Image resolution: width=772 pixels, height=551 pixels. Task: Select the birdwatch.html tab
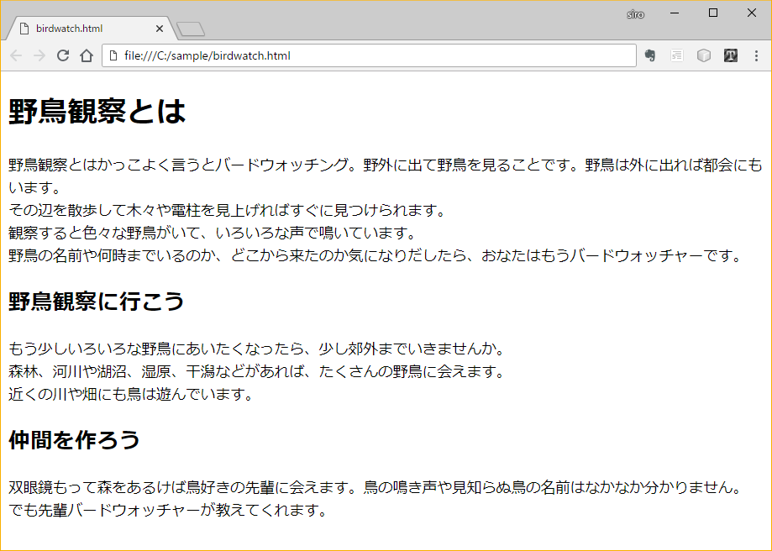[84, 28]
